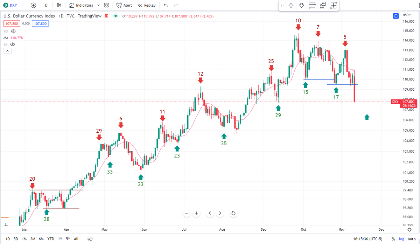This screenshot has width=420, height=244.
Task: Select the red arrow marked 10
Action: click(x=298, y=27)
